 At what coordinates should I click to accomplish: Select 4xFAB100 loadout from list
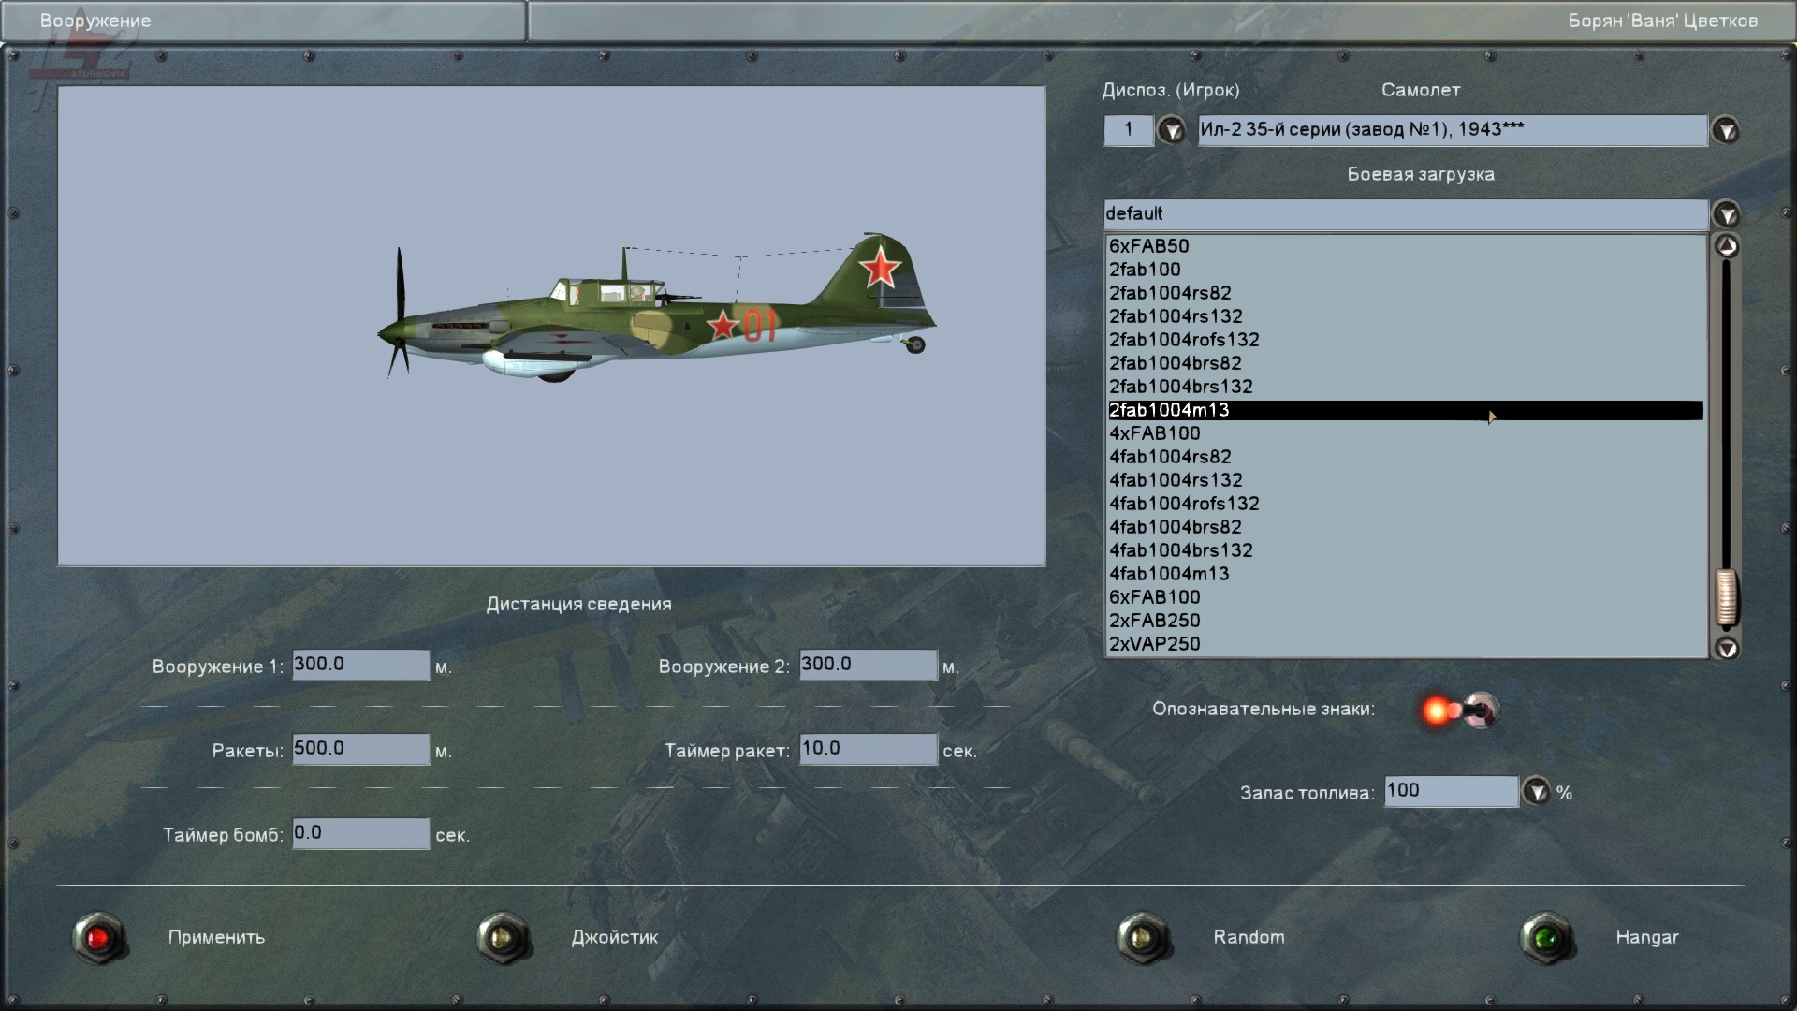(1155, 433)
